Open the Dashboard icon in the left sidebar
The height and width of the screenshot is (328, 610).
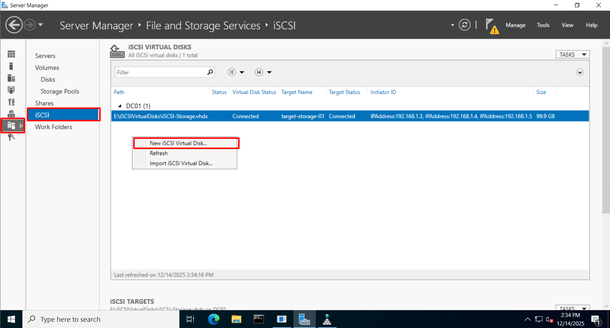click(11, 54)
